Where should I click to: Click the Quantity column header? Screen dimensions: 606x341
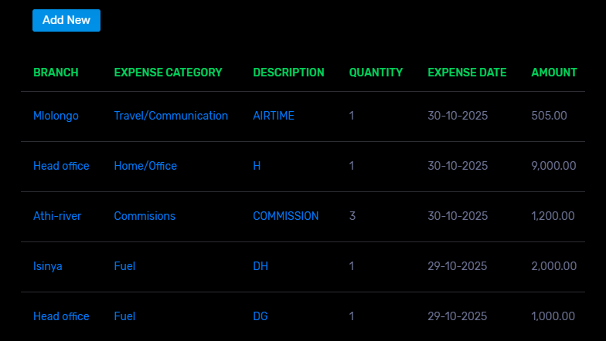click(376, 73)
